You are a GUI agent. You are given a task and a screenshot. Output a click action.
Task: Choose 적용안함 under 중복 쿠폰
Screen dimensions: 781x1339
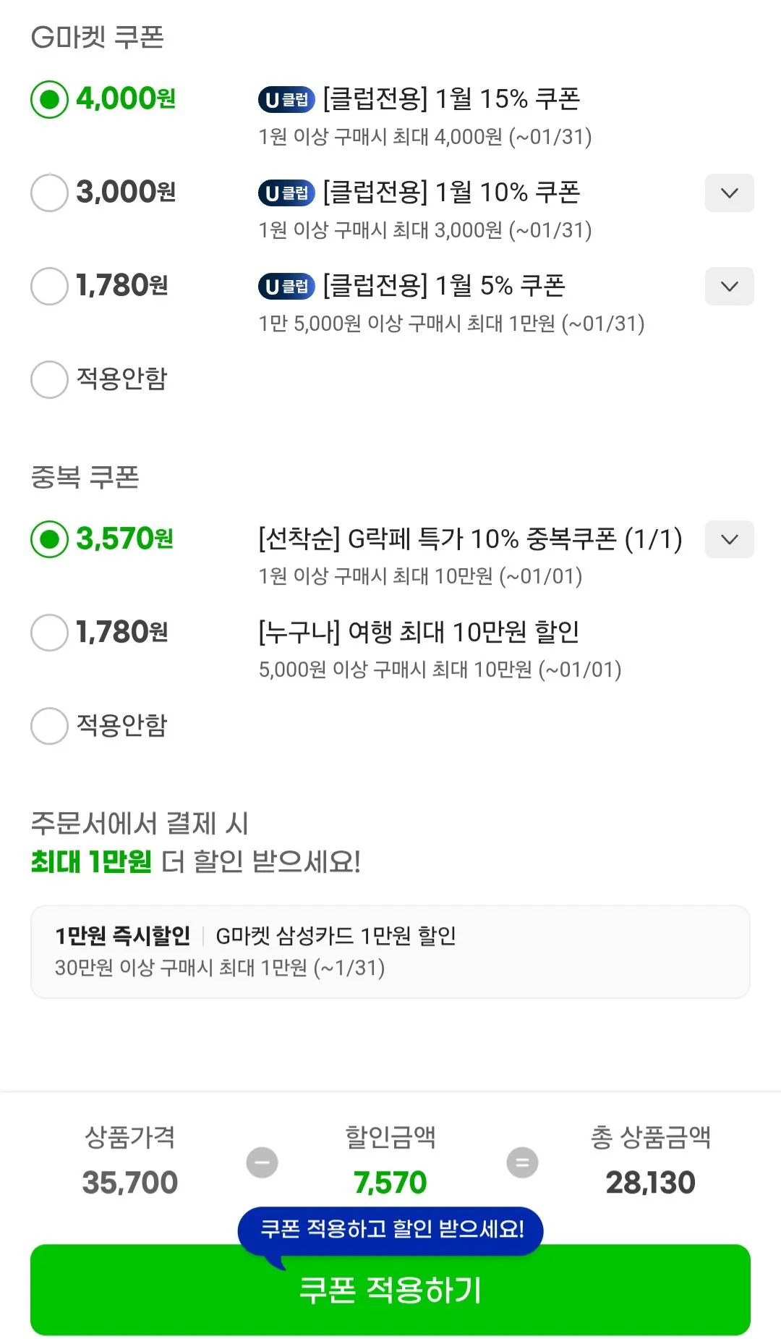coord(49,726)
